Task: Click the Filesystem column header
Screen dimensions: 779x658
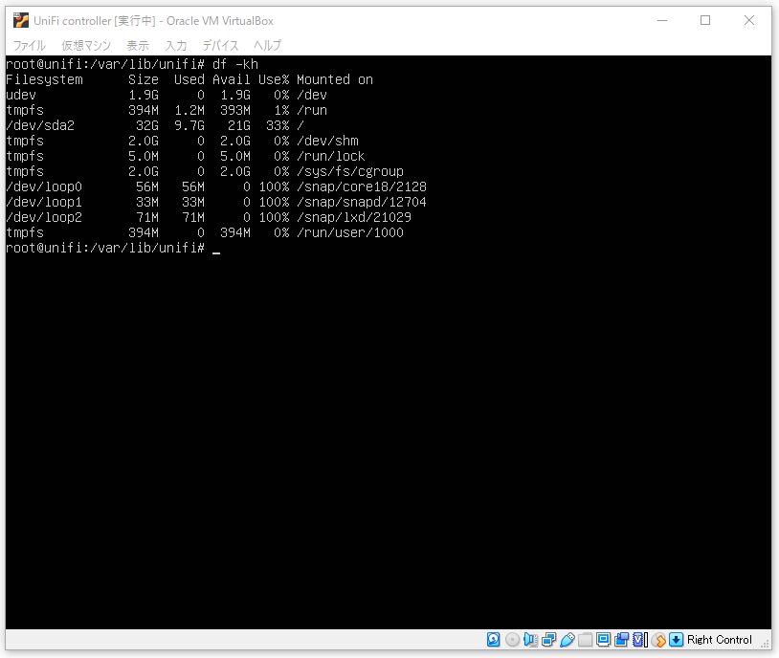Action: coord(44,80)
